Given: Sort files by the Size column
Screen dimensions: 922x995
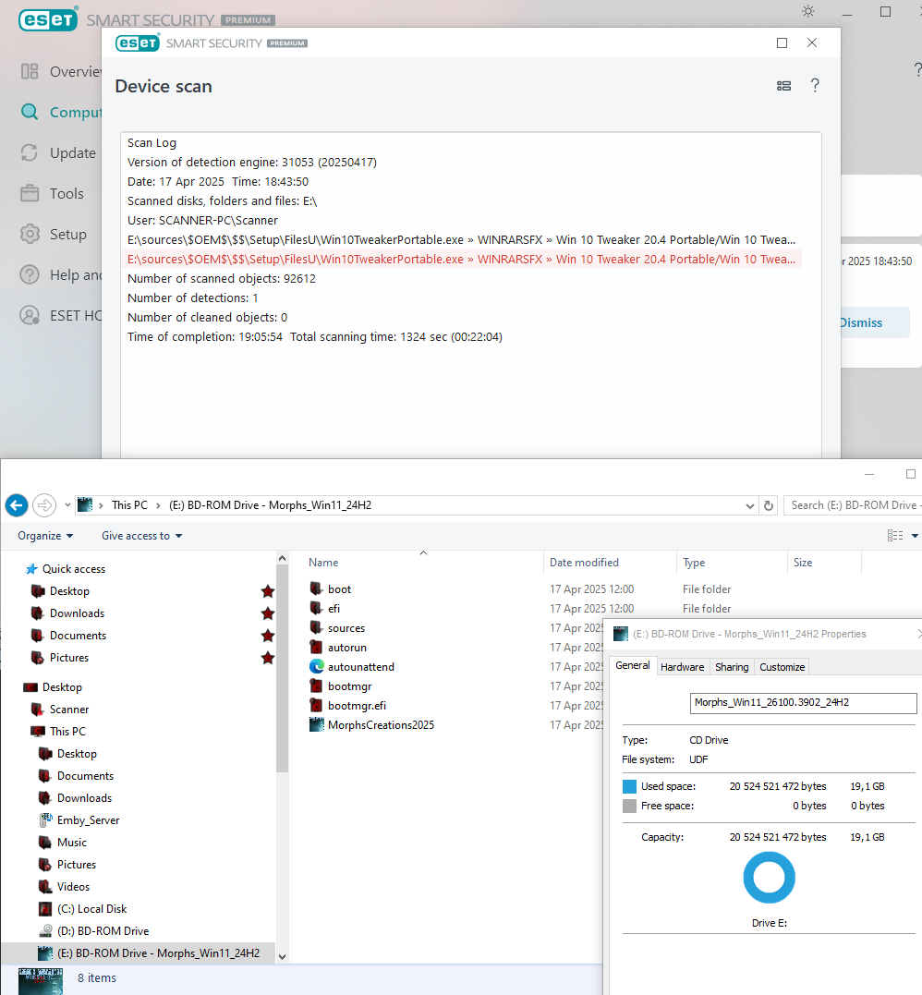Looking at the screenshot, I should pyautogui.click(x=803, y=563).
